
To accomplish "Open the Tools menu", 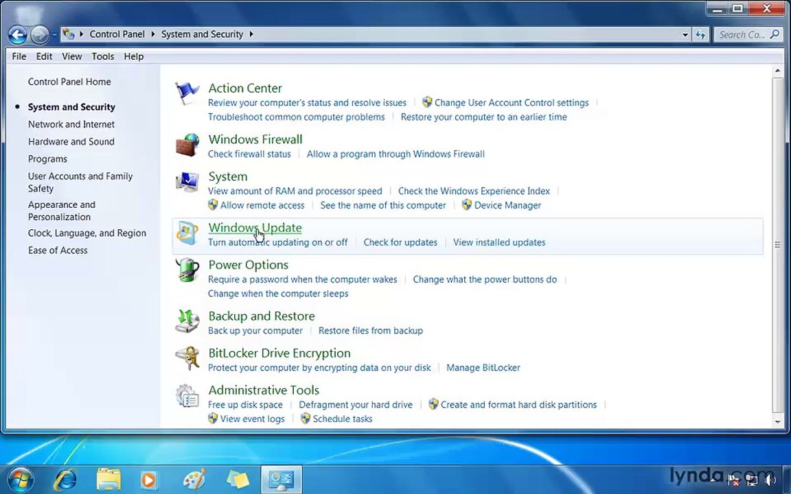I will [x=103, y=56].
